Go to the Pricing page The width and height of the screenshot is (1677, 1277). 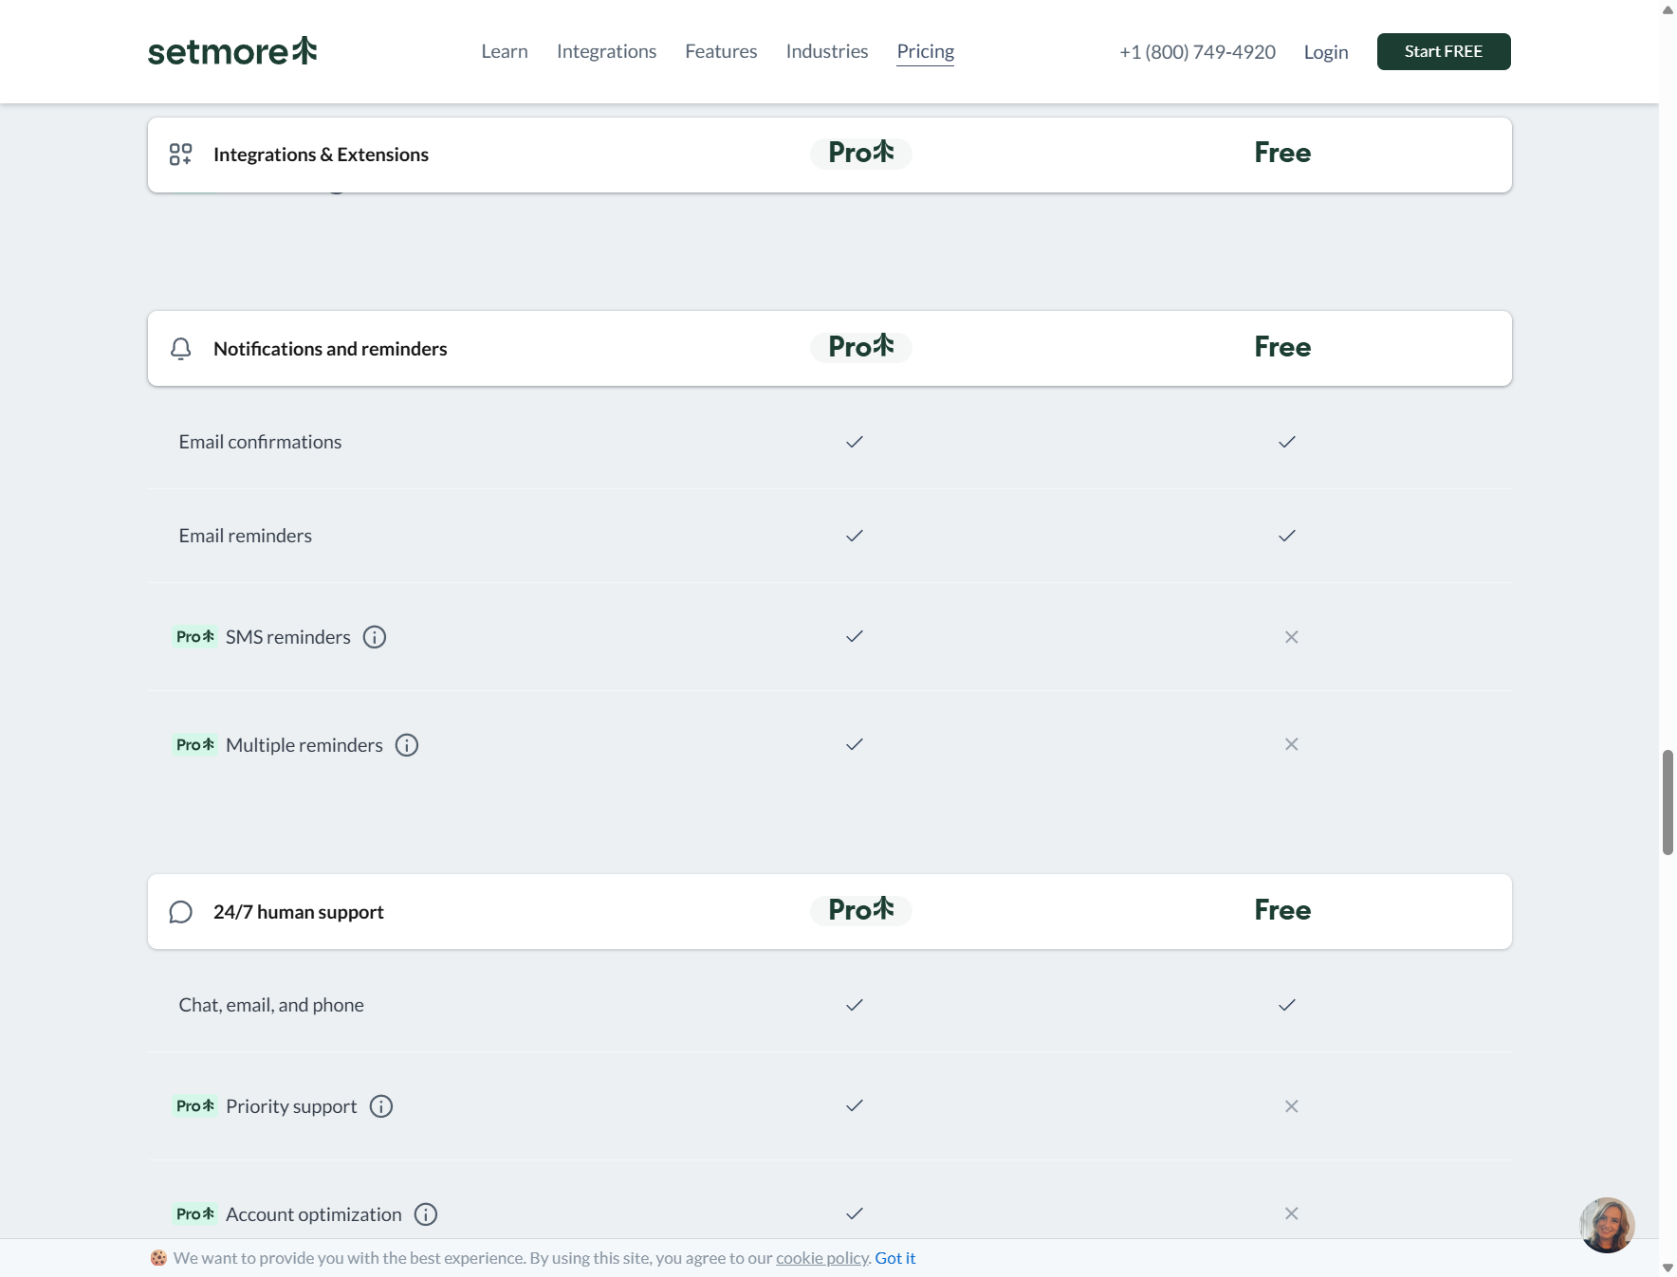(x=926, y=51)
